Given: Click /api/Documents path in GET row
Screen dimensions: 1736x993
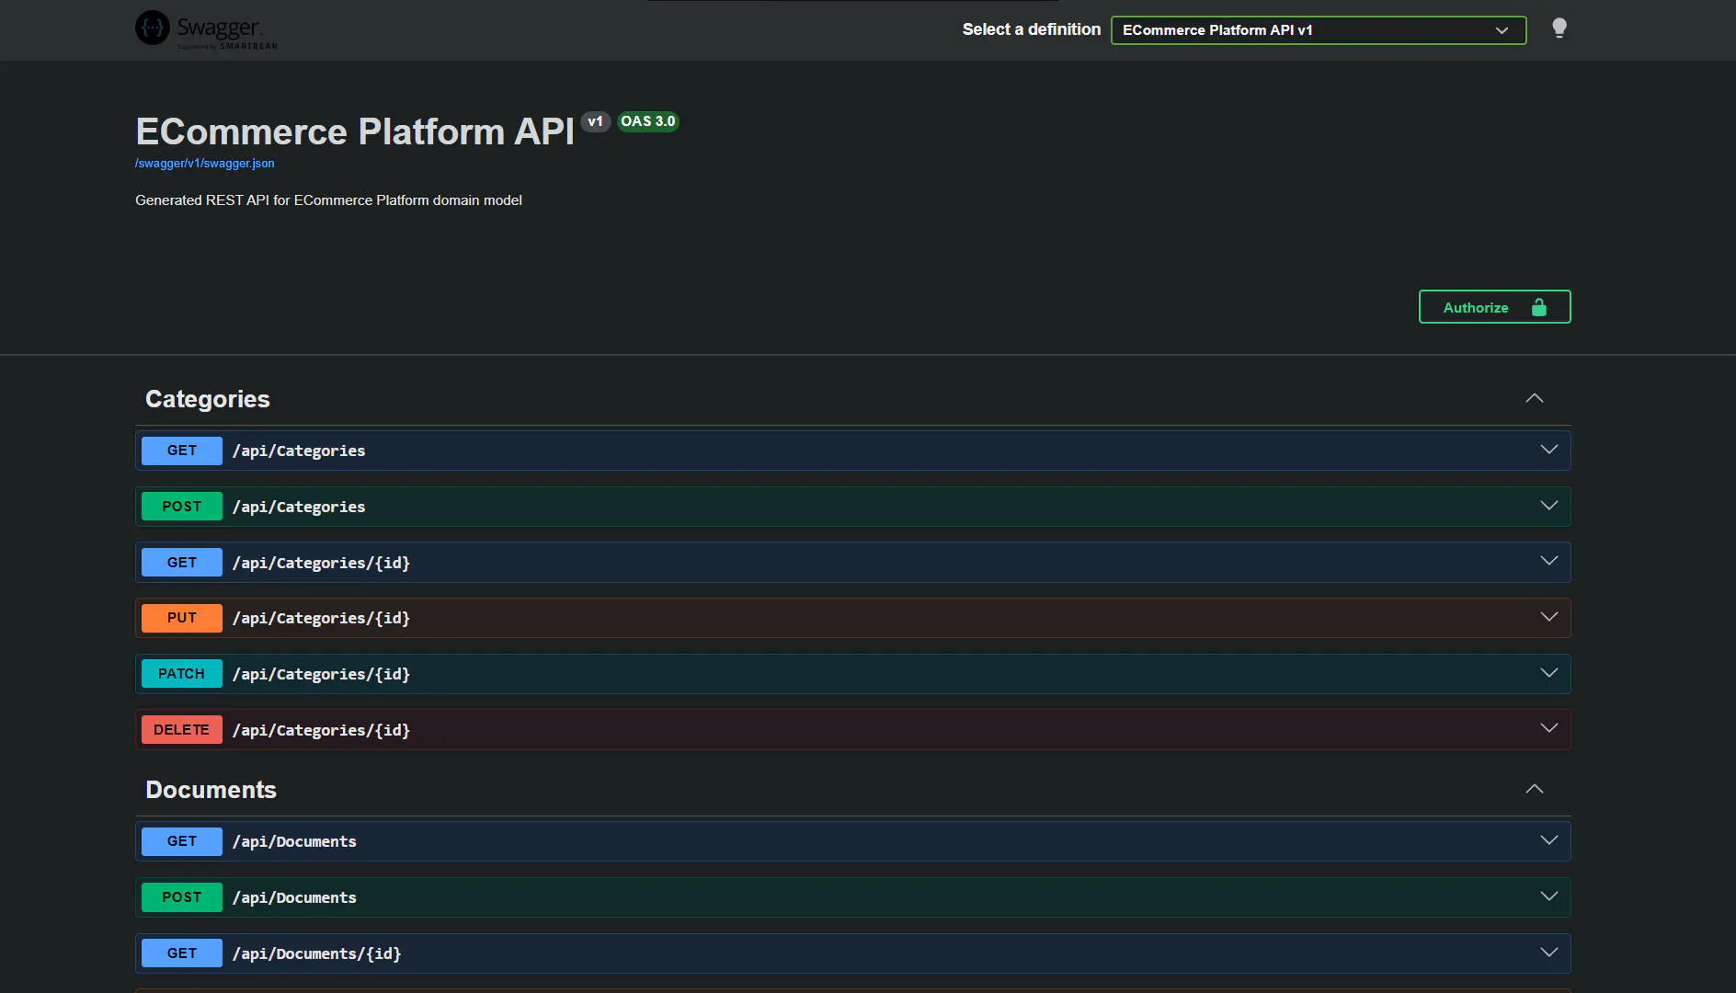Looking at the screenshot, I should [294, 841].
